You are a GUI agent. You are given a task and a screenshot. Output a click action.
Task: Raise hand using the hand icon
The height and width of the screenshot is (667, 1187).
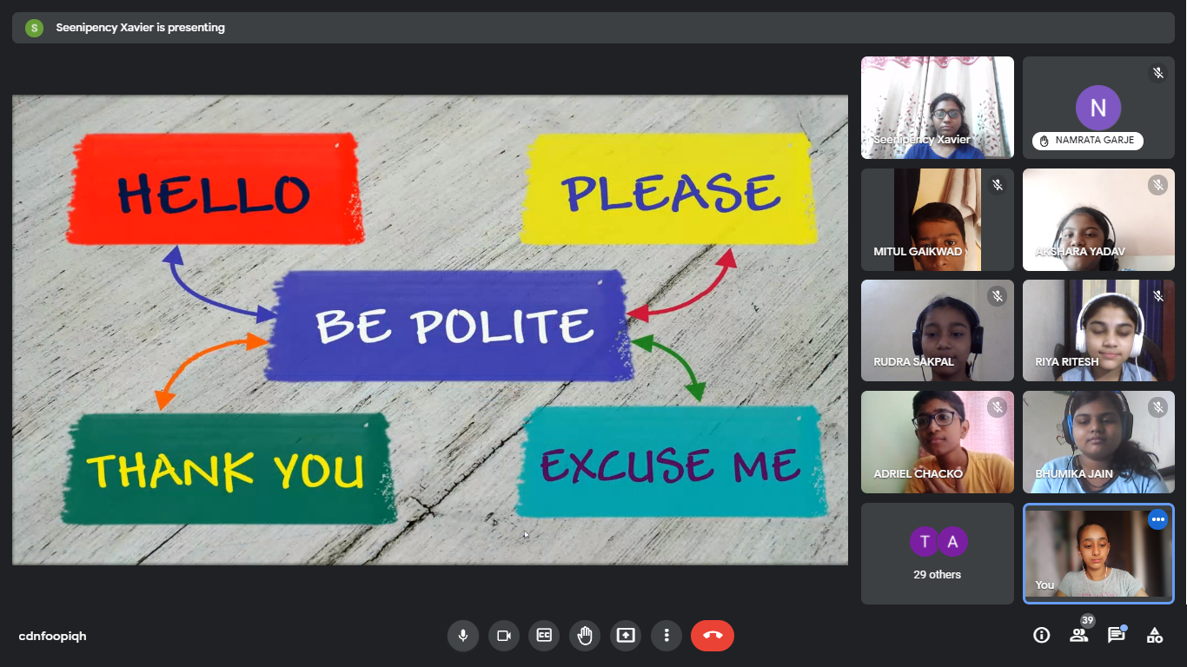click(x=585, y=636)
